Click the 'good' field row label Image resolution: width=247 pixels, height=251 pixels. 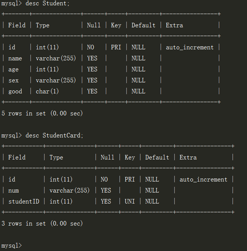pos(15,92)
